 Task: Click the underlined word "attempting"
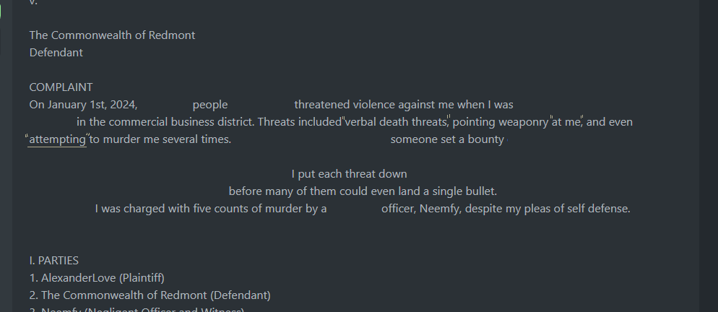tap(57, 139)
